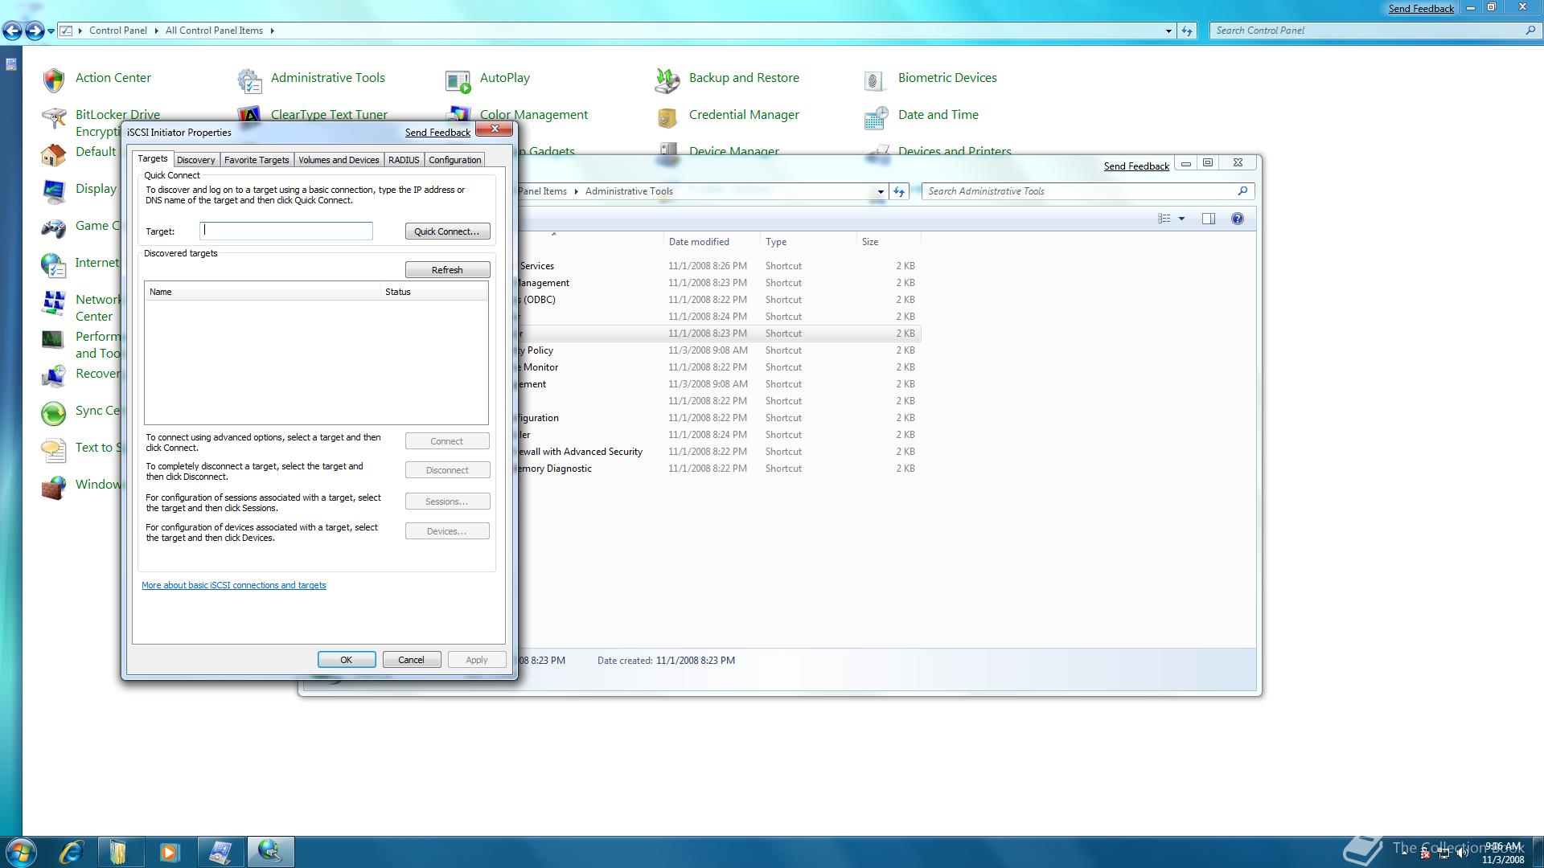Open the Windows Firewall icon
This screenshot has width=1544, height=868.
click(53, 487)
